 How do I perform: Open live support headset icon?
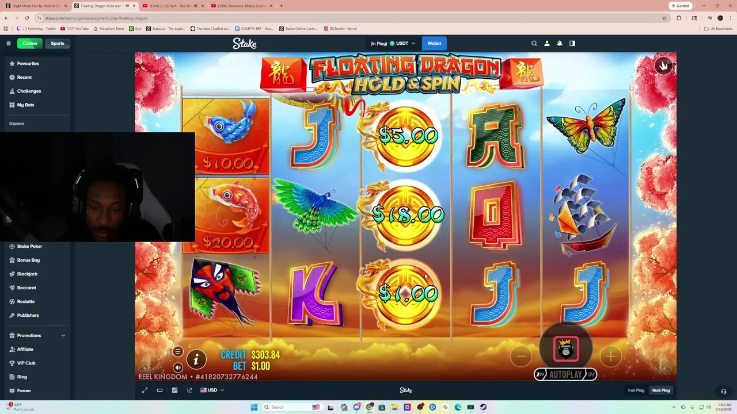[x=724, y=392]
